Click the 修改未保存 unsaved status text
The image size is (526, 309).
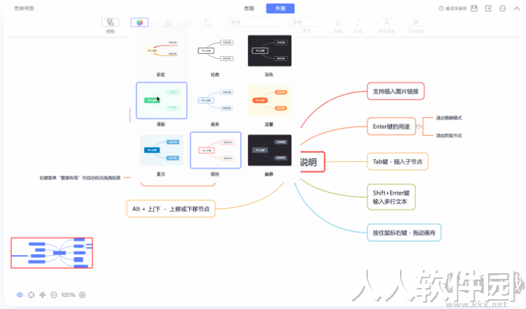pyautogui.click(x=456, y=8)
